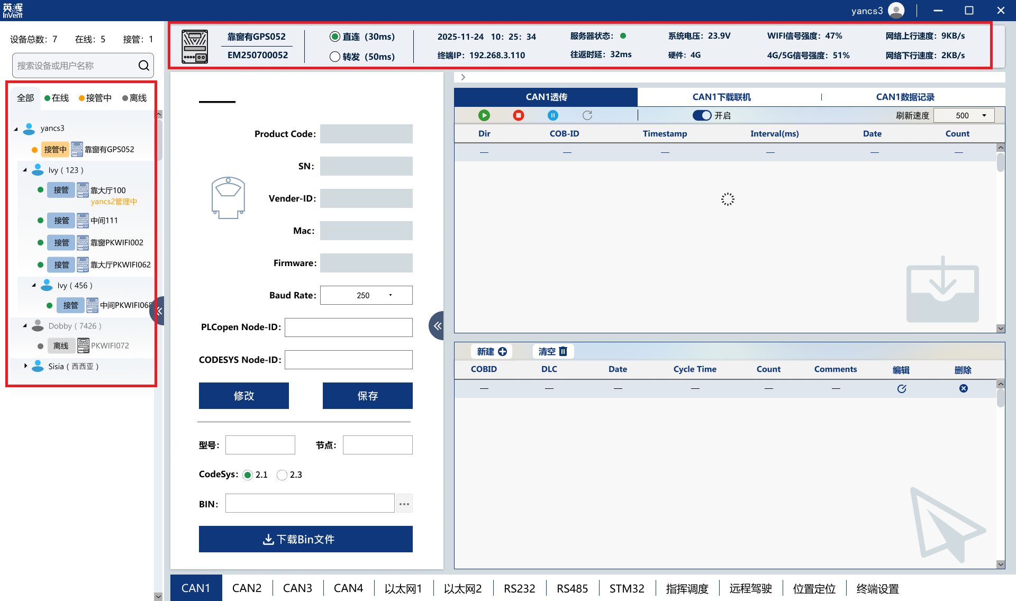Screen dimensions: 1016x601
Task: Select CodeSys version 2.3
Action: 282,475
